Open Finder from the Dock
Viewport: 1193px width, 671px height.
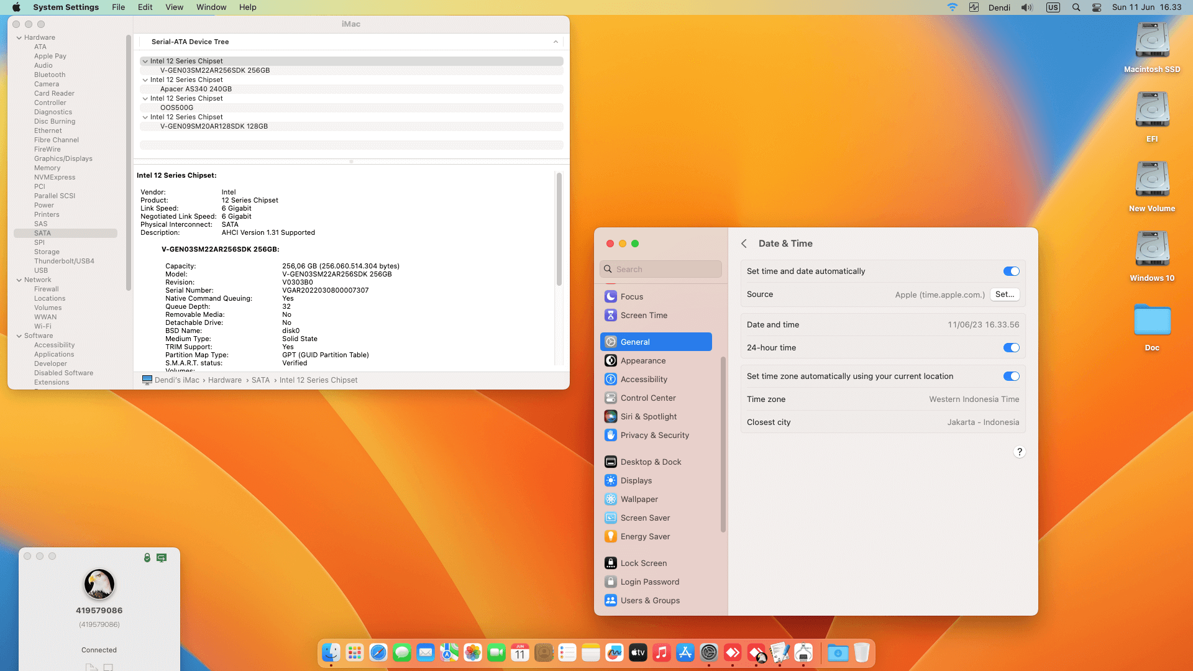click(331, 653)
